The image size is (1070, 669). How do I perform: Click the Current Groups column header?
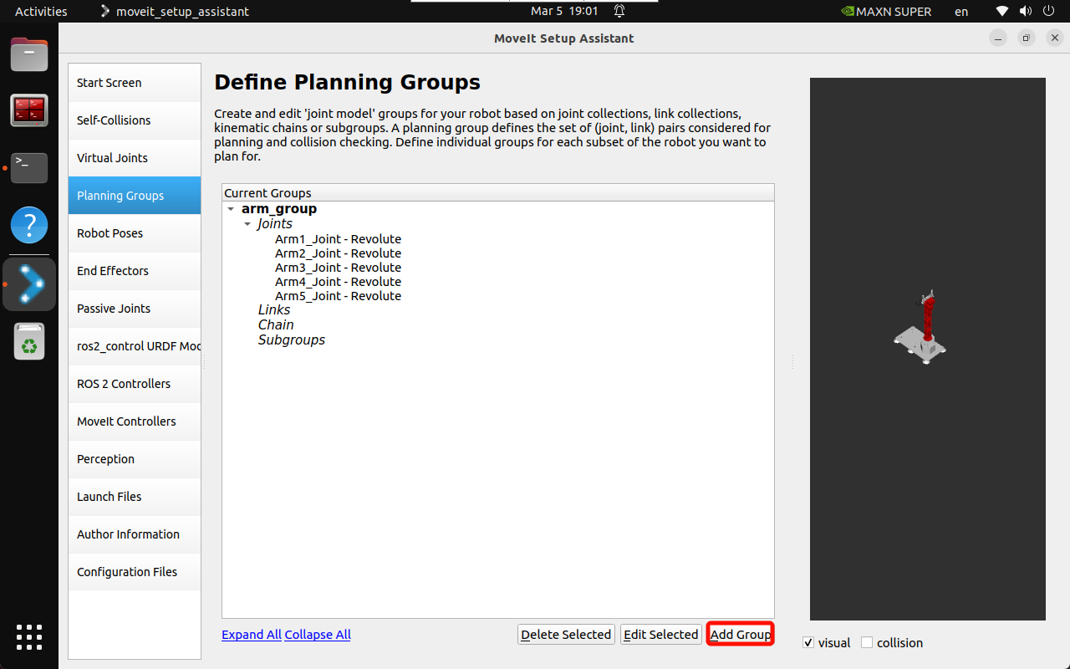(498, 193)
